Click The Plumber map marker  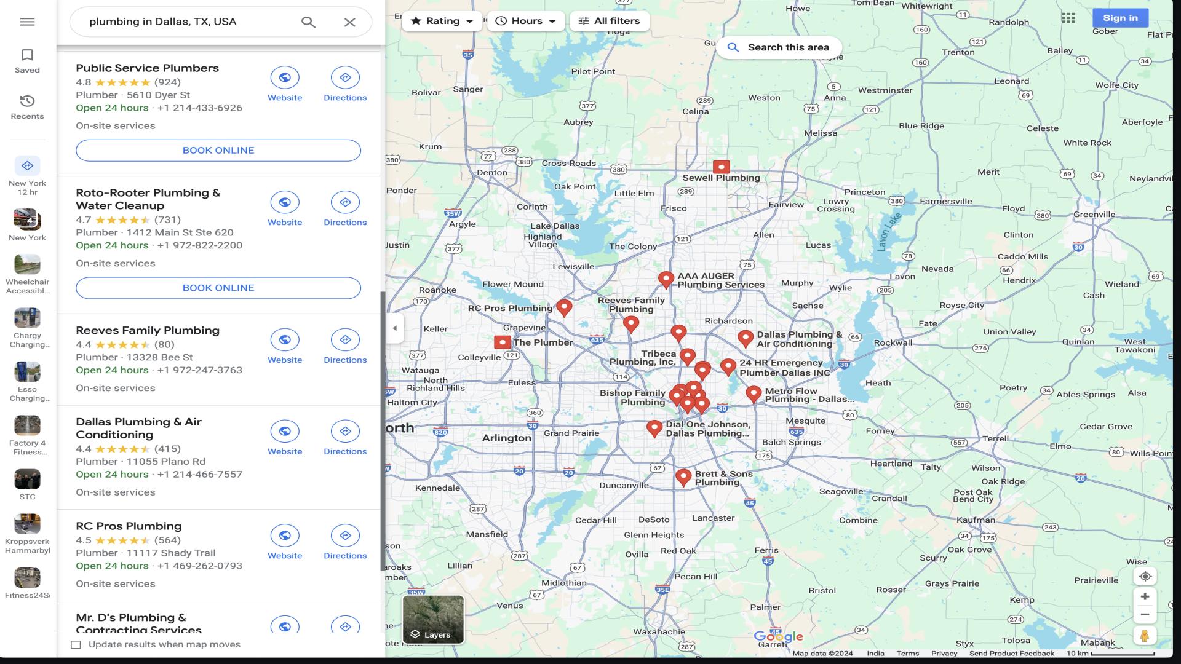tap(503, 342)
